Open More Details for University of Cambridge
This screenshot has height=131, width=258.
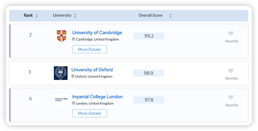pyautogui.click(x=89, y=49)
